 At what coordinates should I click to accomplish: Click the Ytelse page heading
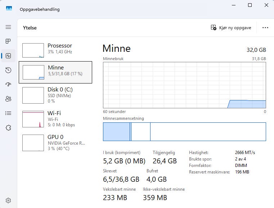30,28
